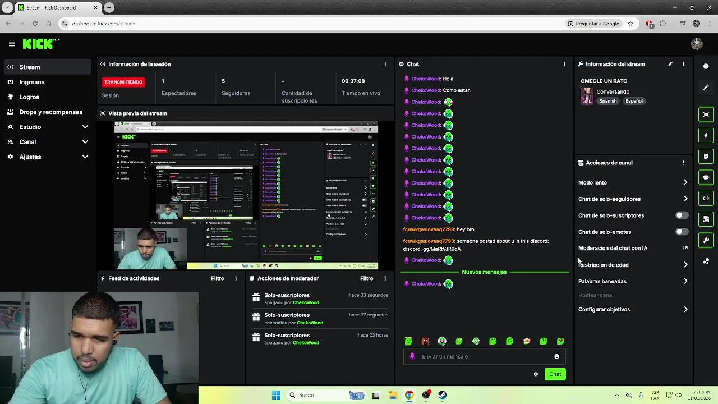The image size is (718, 404).
Task: Open options menu of Chat panel
Action: [x=564, y=64]
